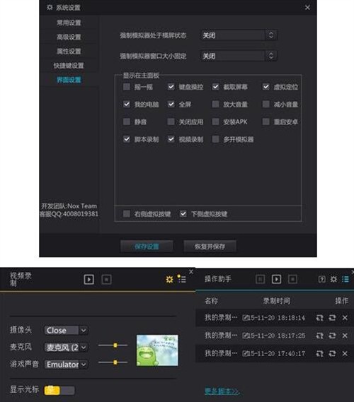Click the loop icon for the 18:17:25 script
The image size is (354, 402).
pos(332,336)
